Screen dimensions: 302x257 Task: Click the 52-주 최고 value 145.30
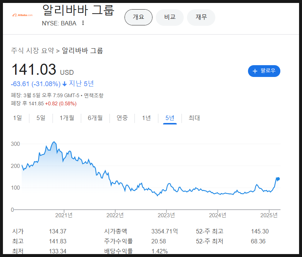260,231
